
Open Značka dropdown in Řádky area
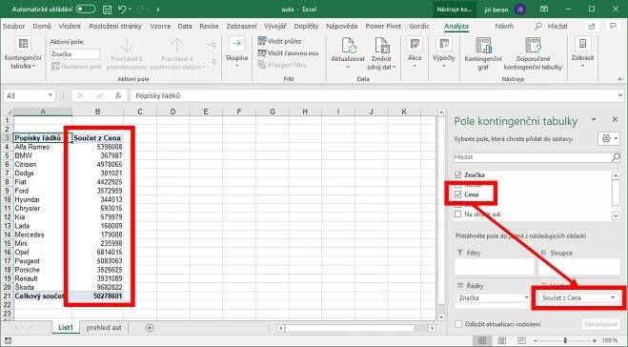click(x=526, y=297)
